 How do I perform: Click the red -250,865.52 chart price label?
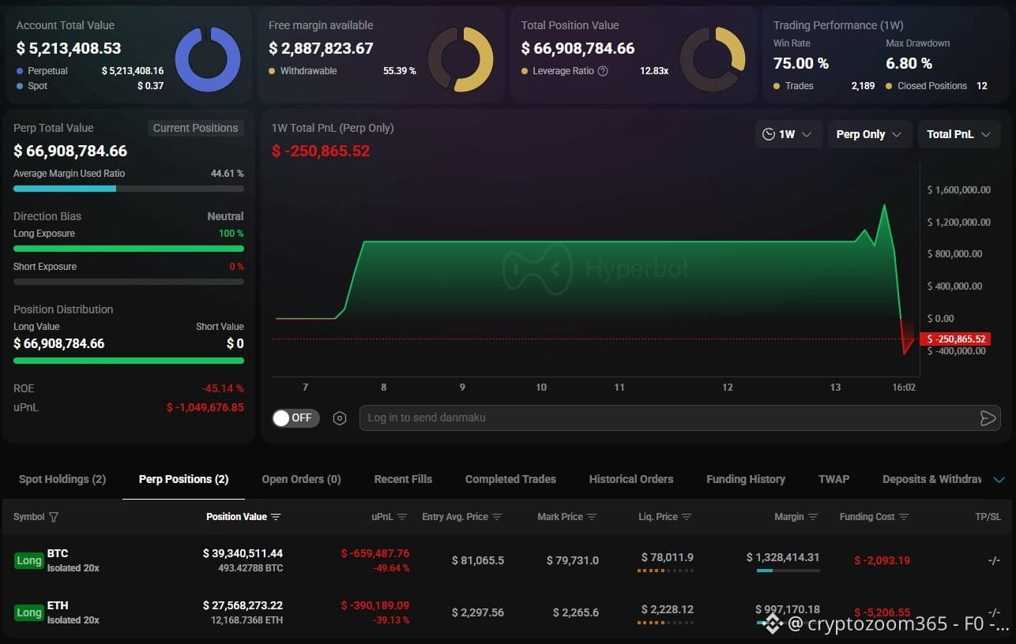point(955,339)
